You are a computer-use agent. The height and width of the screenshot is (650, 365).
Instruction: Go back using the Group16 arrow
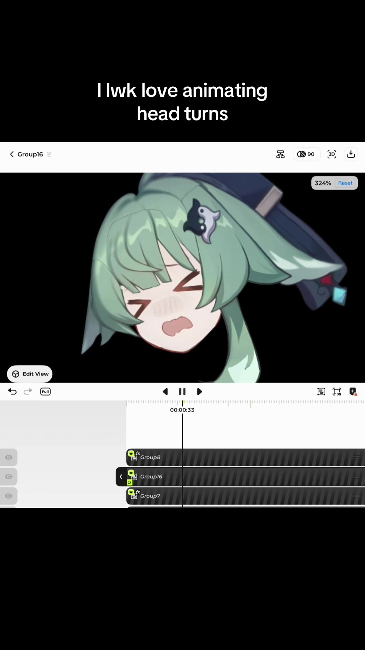12,154
